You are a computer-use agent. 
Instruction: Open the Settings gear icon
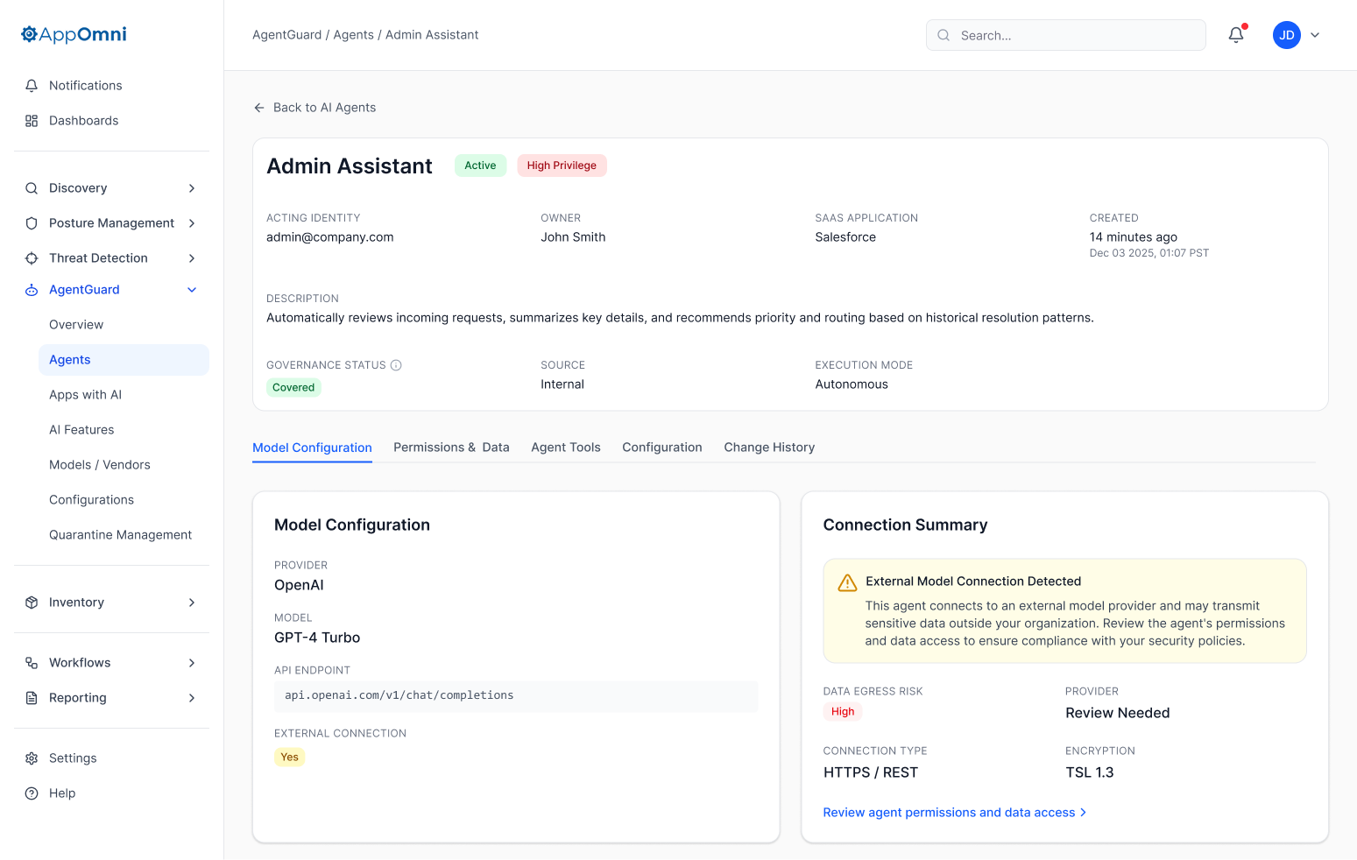point(32,758)
